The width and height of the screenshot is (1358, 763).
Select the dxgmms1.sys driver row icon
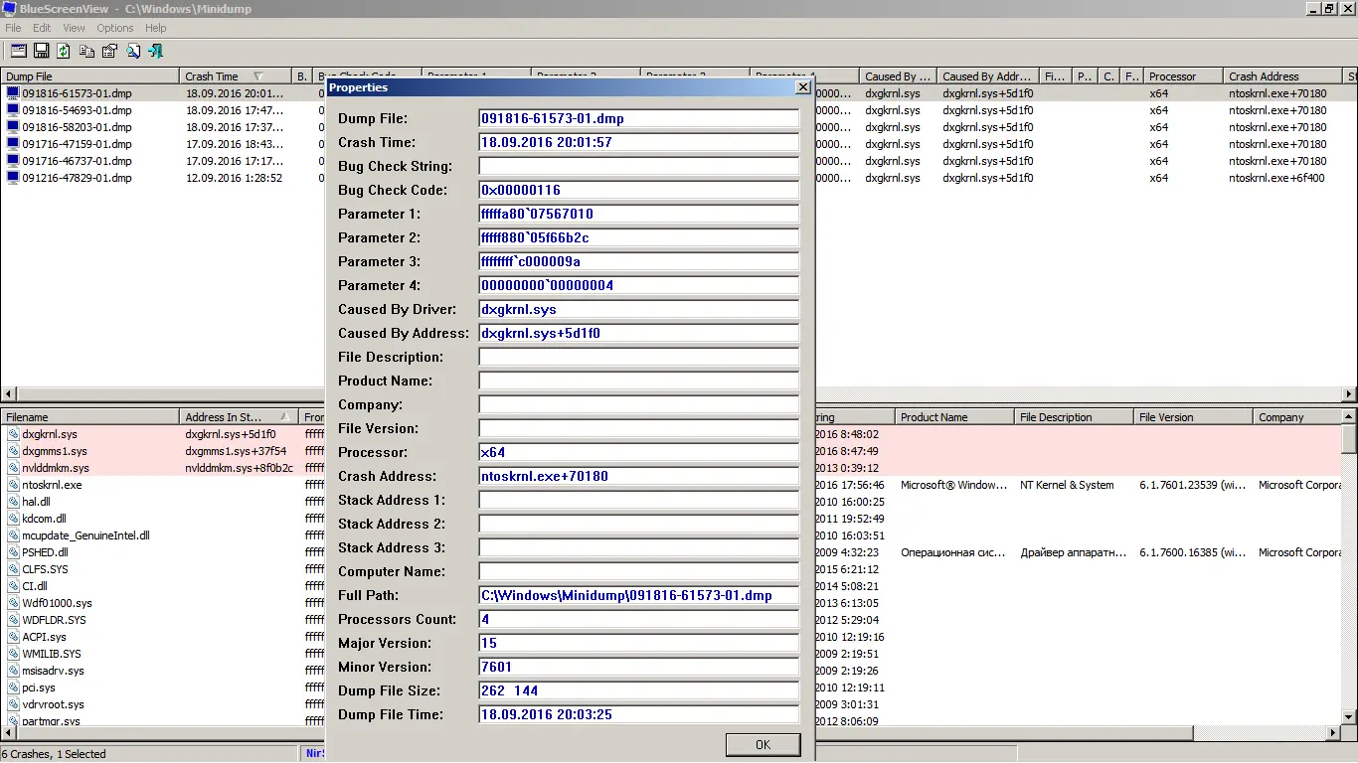pos(13,451)
